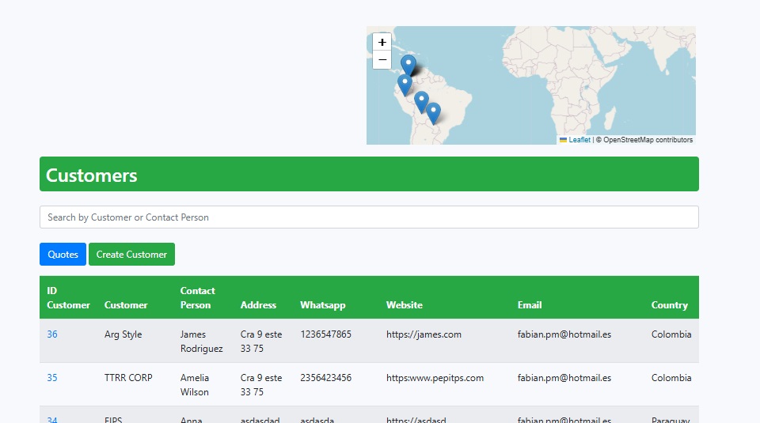Open customer ID 34
The image size is (760, 423).
[x=52, y=419]
